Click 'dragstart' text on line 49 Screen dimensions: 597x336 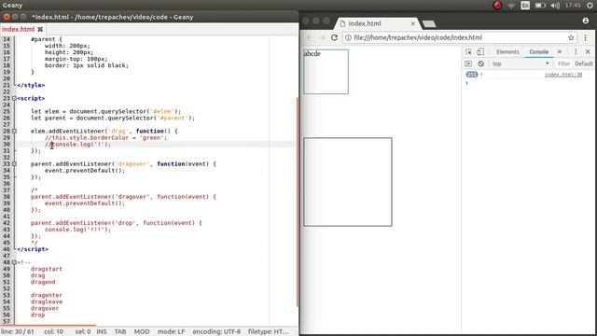[47, 269]
